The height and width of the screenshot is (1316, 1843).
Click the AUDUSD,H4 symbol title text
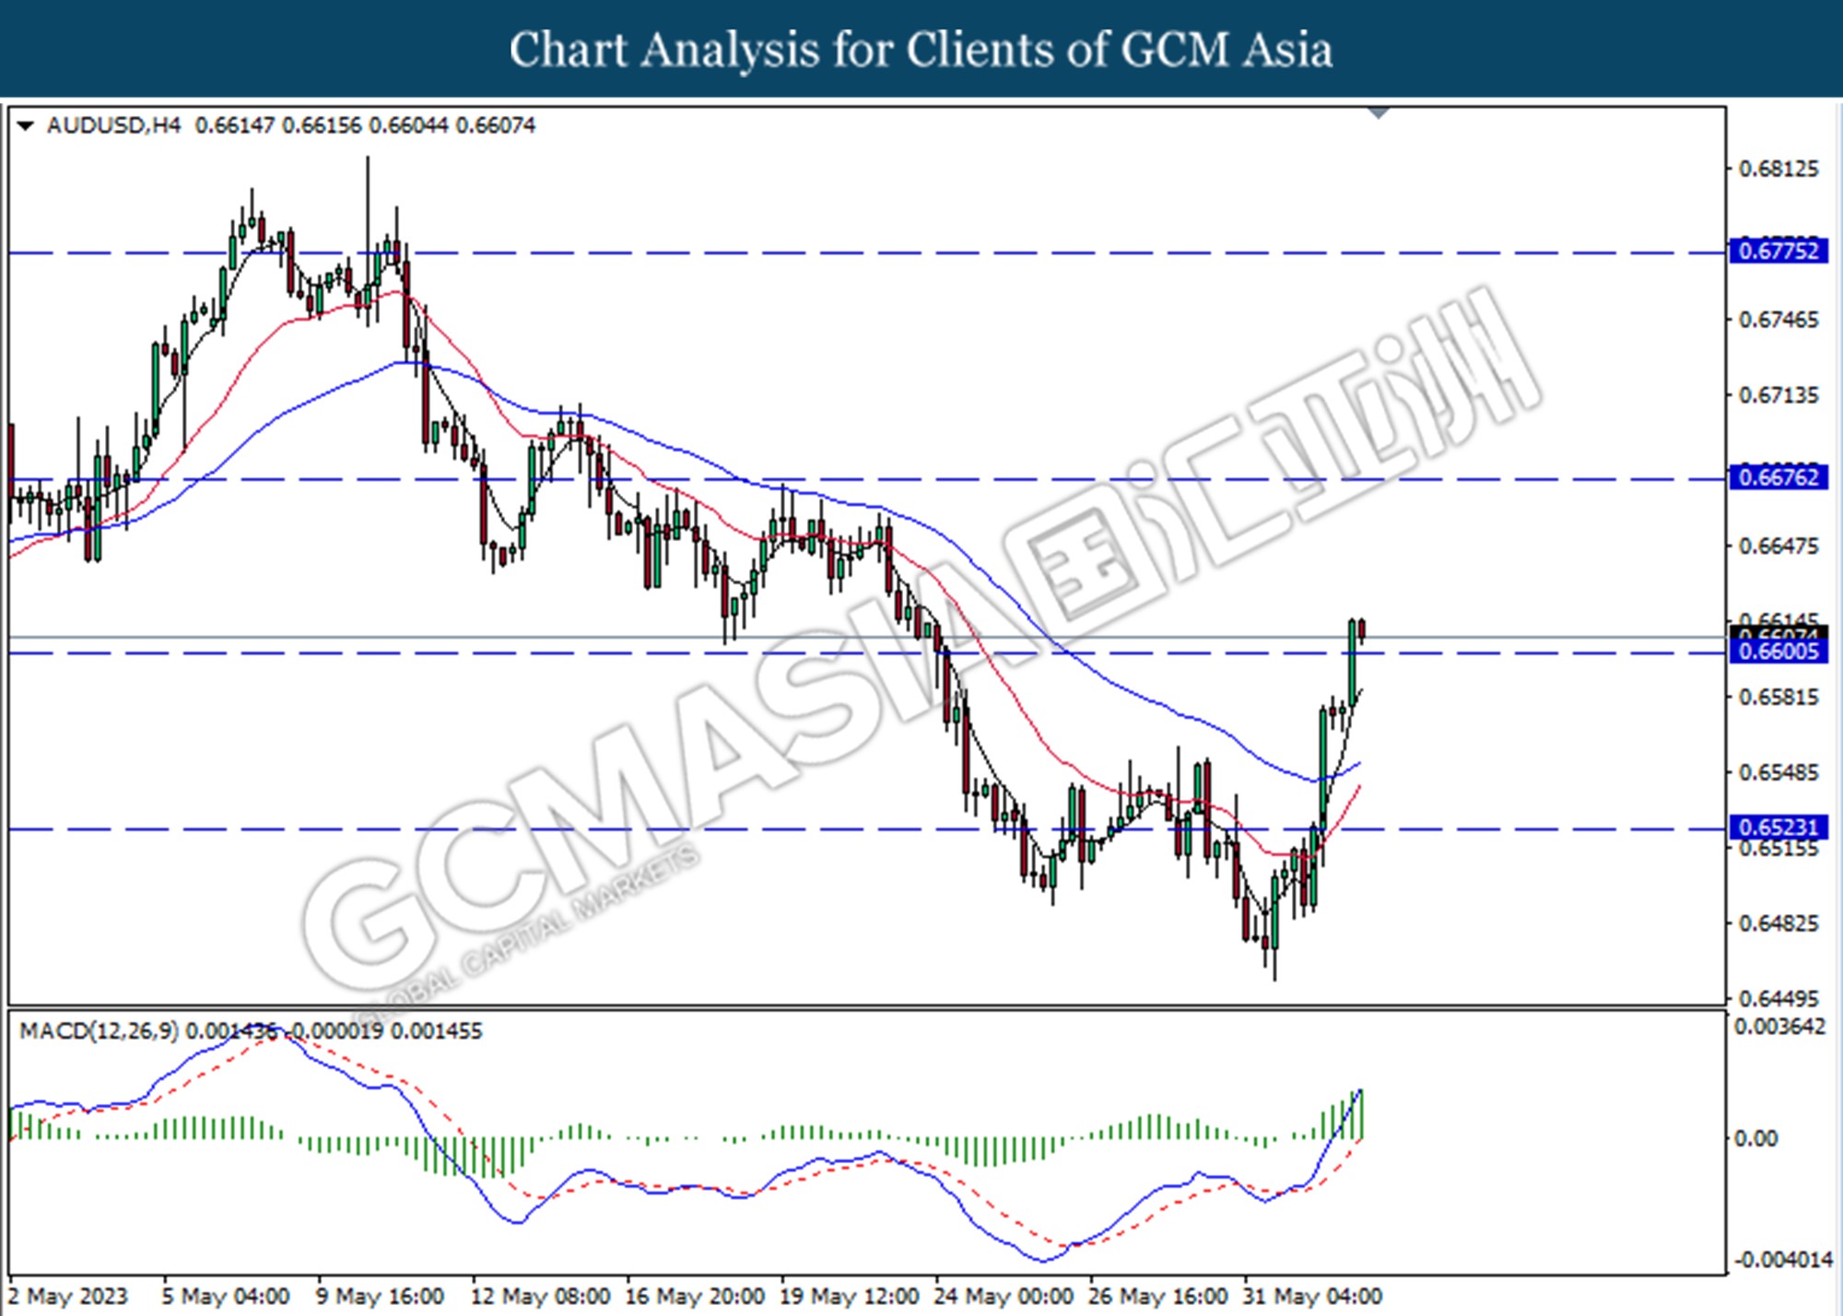[x=114, y=125]
